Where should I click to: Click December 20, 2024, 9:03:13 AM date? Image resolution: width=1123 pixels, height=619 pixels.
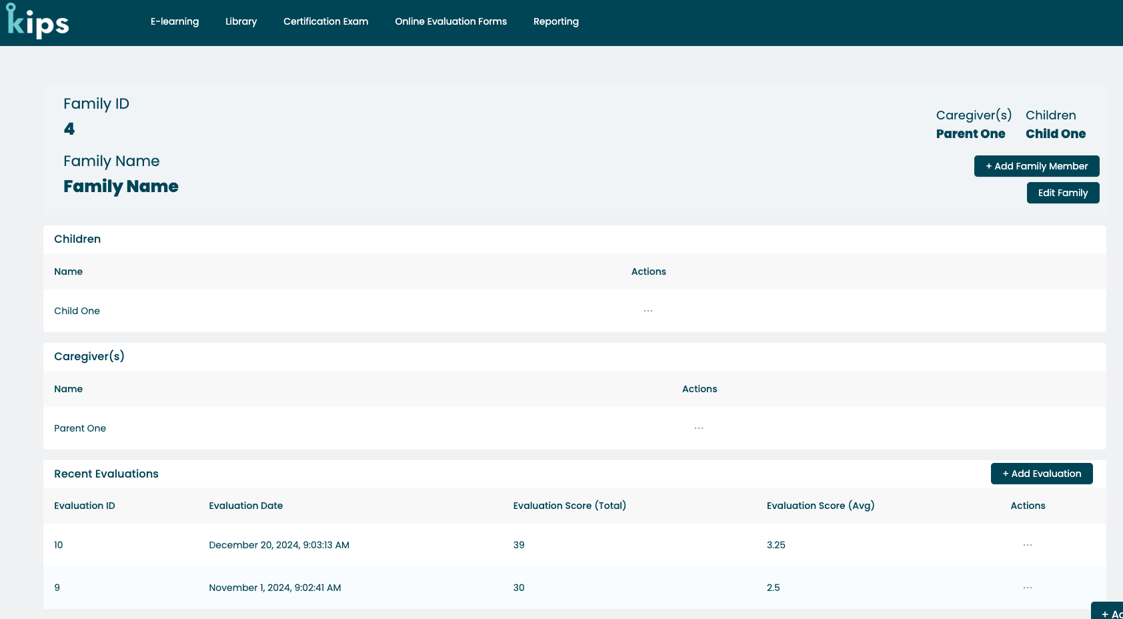point(279,545)
